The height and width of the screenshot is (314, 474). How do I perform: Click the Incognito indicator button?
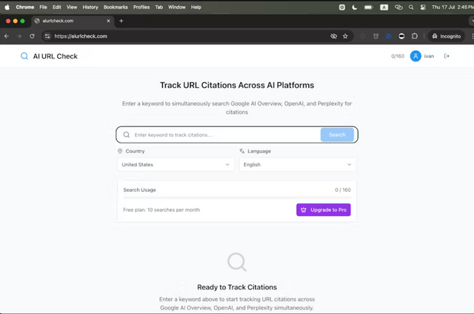(446, 36)
